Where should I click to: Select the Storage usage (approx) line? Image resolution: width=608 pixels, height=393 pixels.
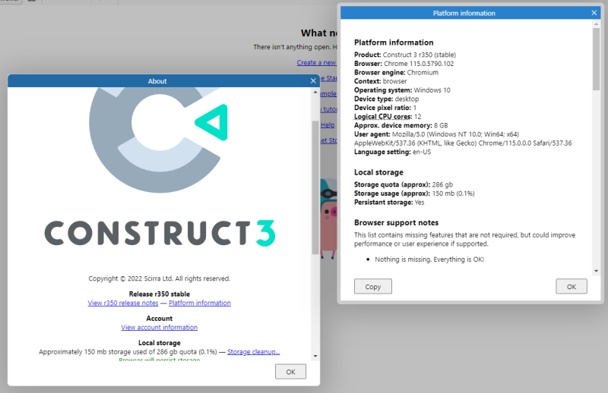414,193
